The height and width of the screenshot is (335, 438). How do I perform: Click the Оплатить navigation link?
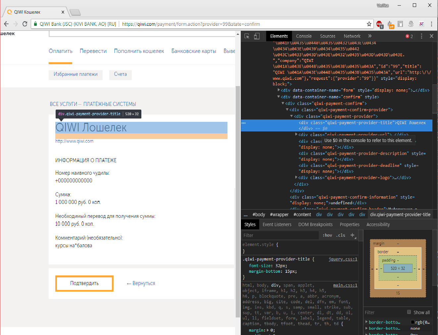coord(61,51)
